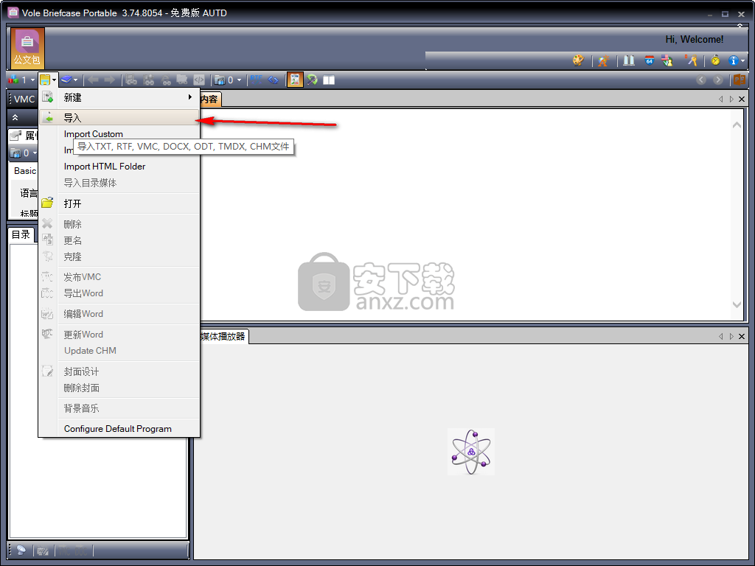Click 删除 menu item
The image size is (755, 566).
point(119,224)
